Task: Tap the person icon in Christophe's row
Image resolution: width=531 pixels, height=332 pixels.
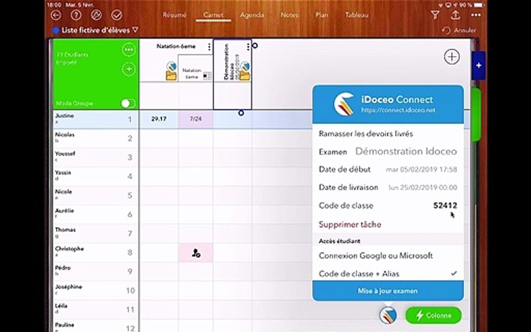Action: point(196,253)
